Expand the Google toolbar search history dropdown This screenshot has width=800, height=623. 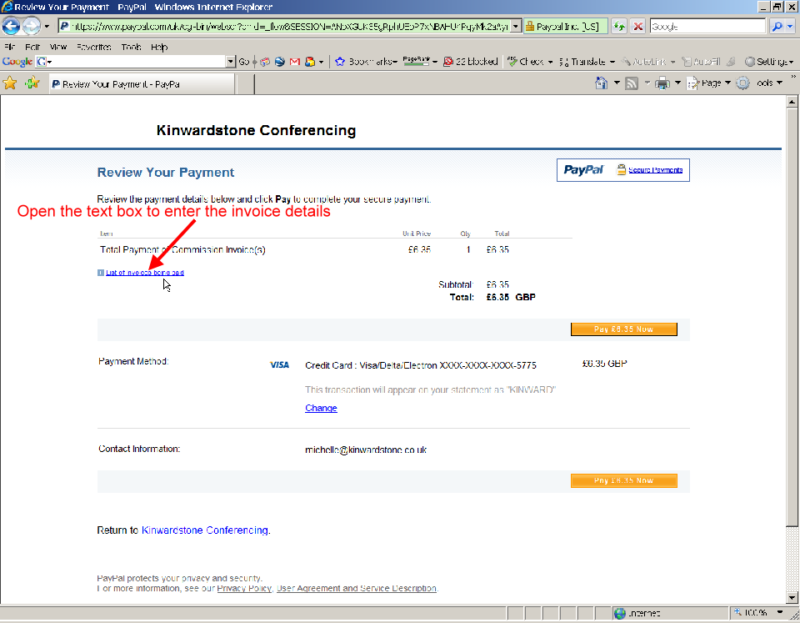point(231,62)
